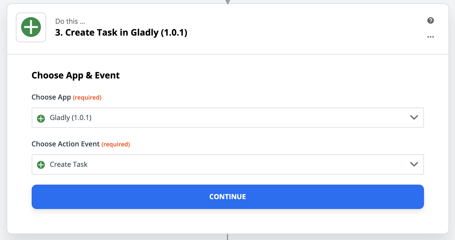
Task: Click the 'Choose App' field label
Action: click(x=51, y=97)
